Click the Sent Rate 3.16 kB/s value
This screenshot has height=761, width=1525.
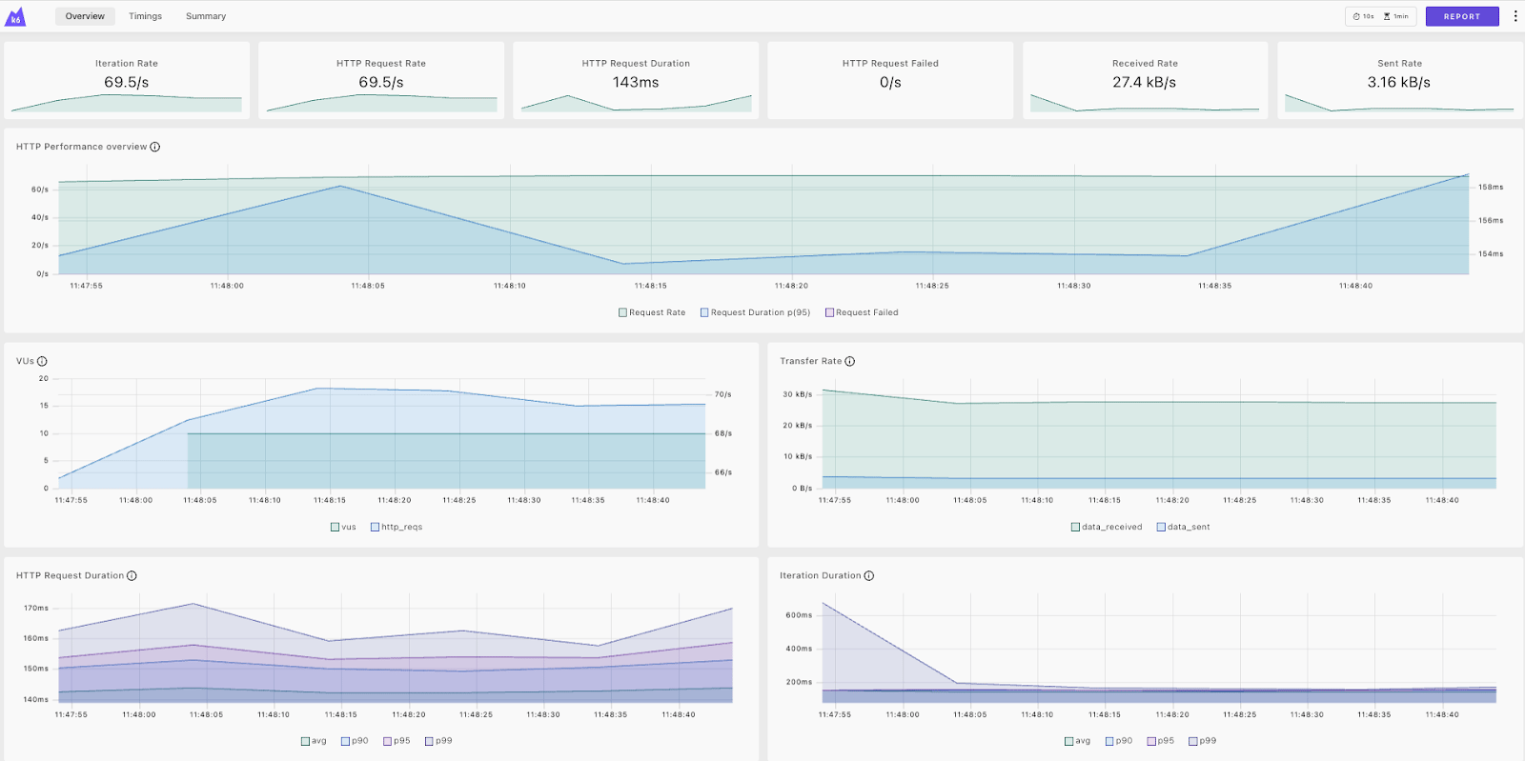click(x=1399, y=83)
